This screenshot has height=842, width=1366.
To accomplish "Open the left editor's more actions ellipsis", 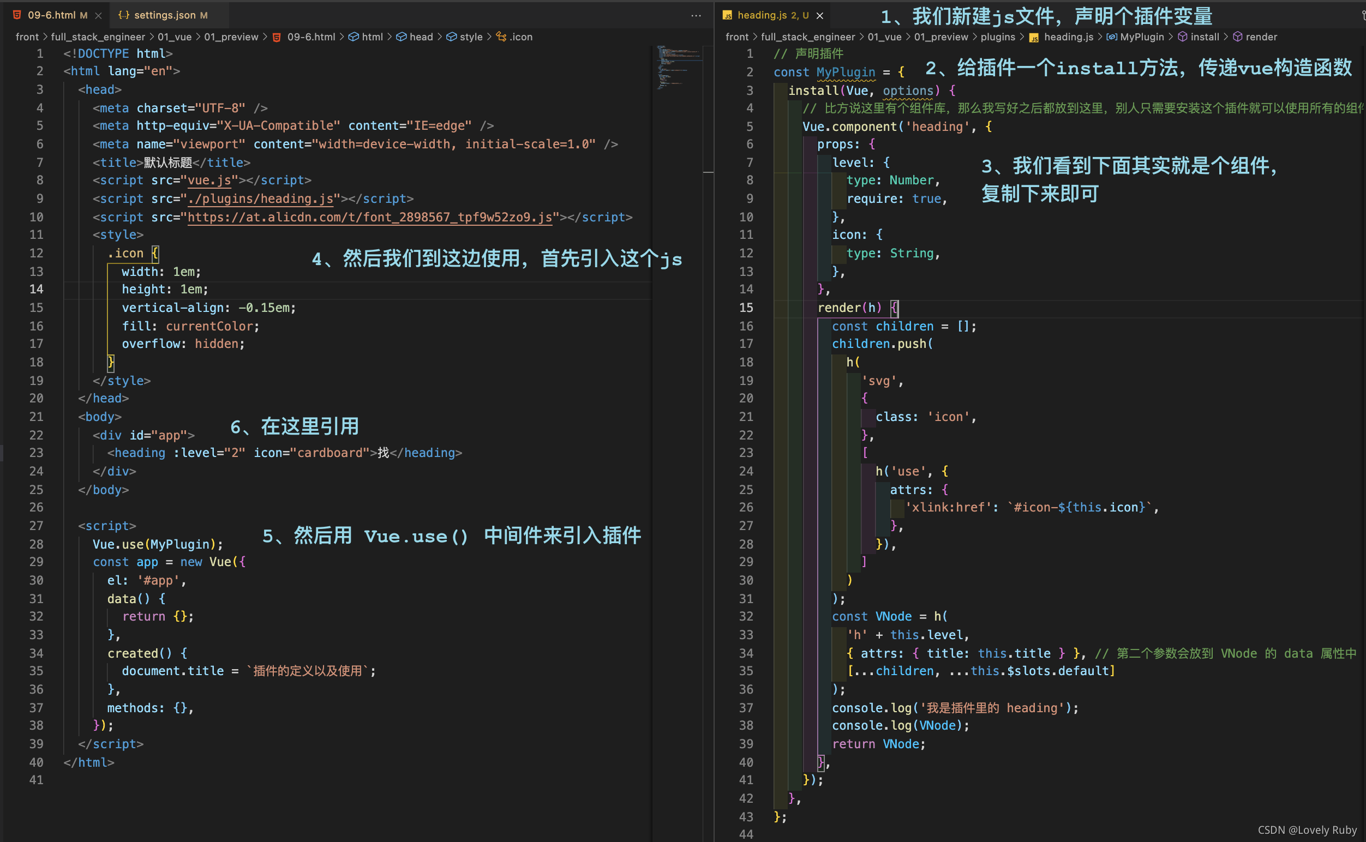I will pos(696,16).
